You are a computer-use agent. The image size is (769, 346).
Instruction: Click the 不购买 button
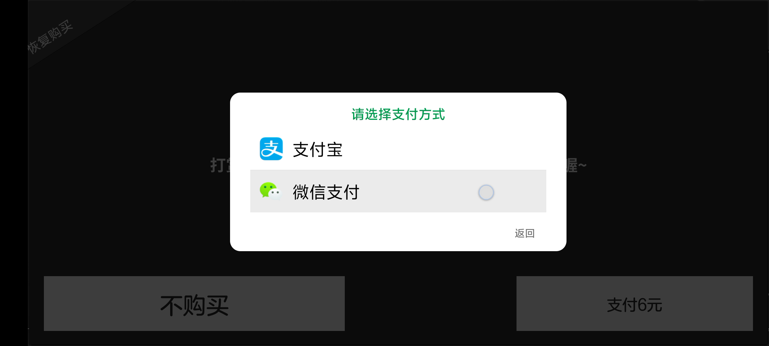194,303
